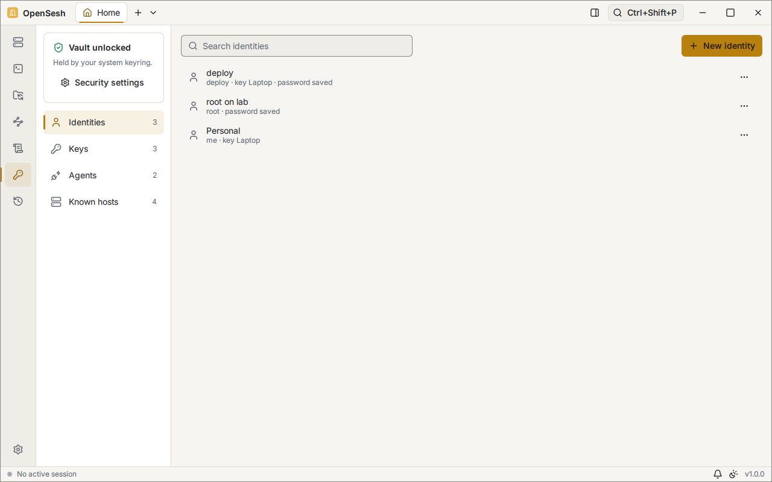Switch to the Home tab
Screen dimensions: 772x482
(101, 13)
